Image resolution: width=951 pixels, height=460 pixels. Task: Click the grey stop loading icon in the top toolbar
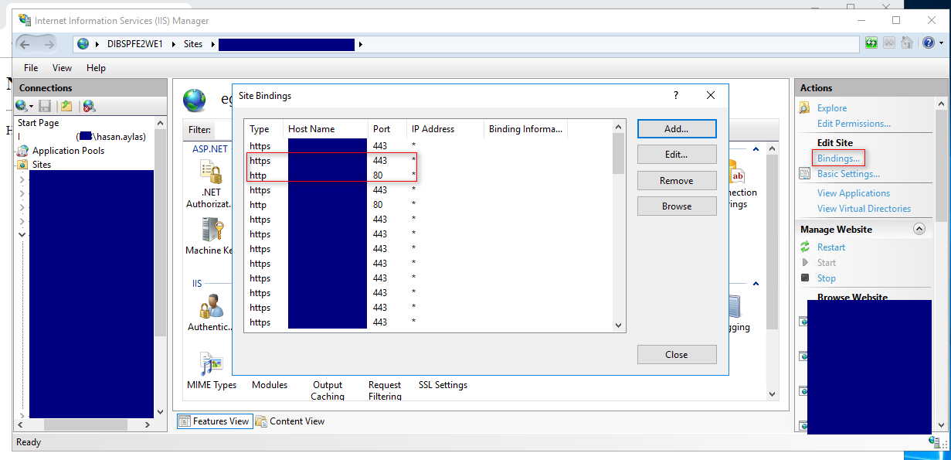[x=889, y=43]
